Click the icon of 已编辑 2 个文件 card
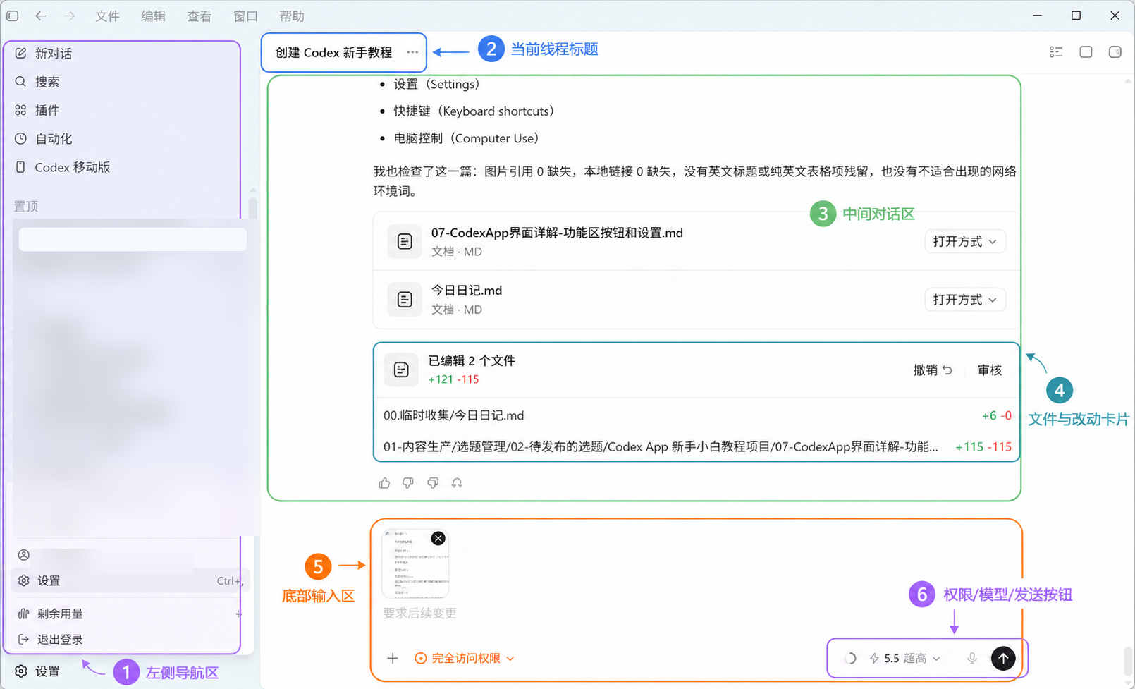This screenshot has height=689, width=1135. point(401,370)
